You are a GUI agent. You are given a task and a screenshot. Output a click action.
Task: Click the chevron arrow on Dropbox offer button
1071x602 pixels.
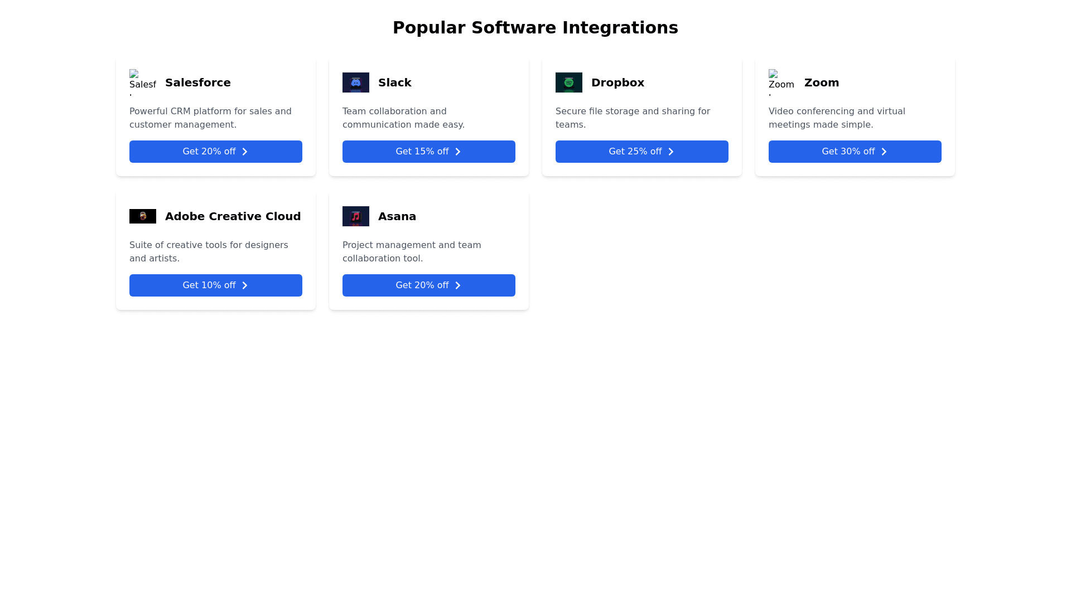[x=670, y=151]
